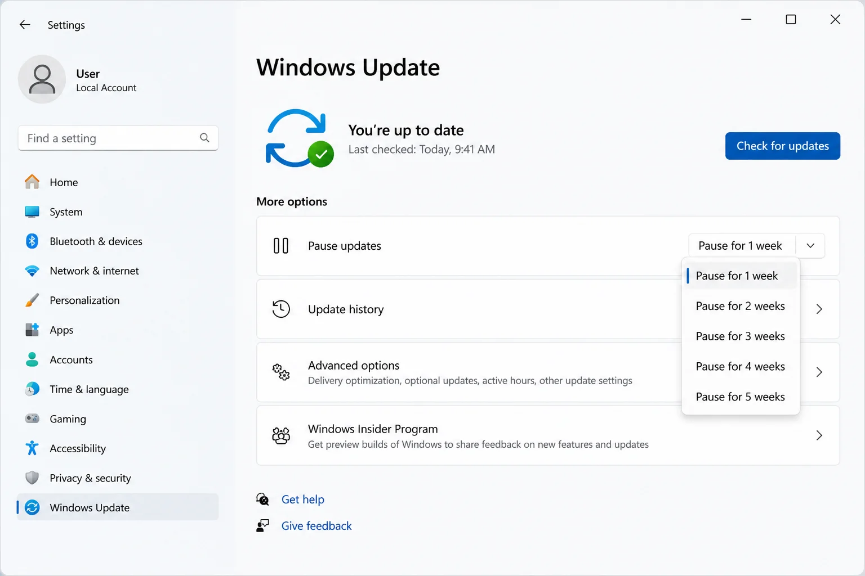
Task: Go to Home settings page
Action: tap(118, 182)
